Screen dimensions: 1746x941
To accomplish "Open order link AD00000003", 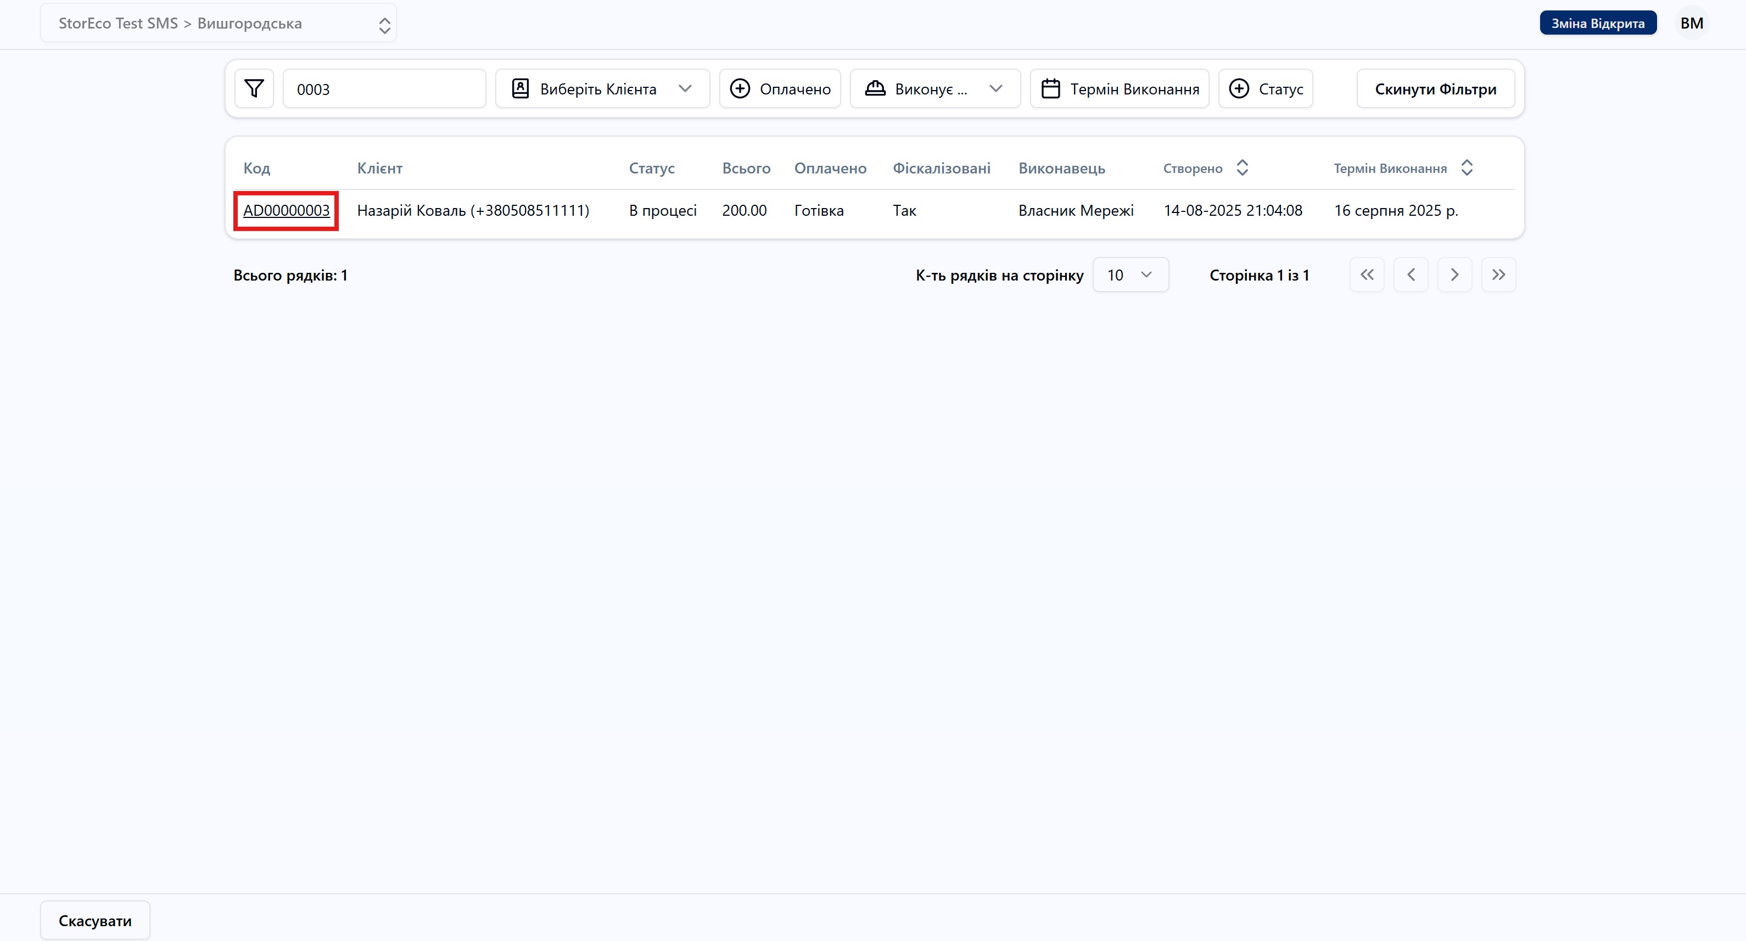I will point(286,211).
